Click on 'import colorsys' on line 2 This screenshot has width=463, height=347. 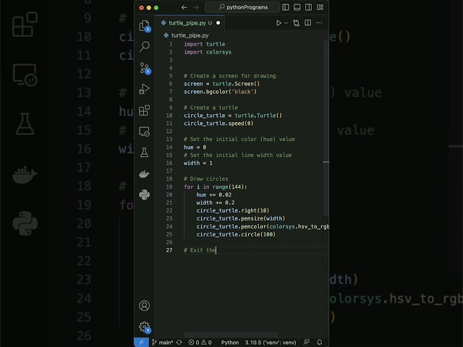coord(208,52)
